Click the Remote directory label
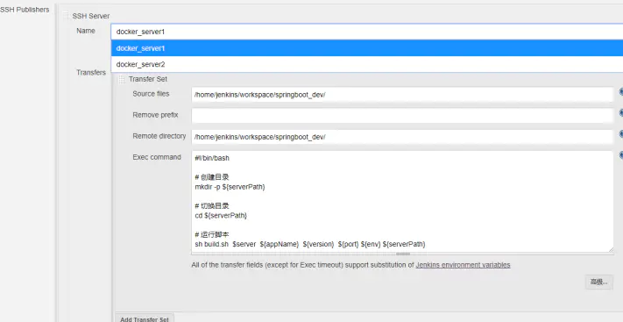Screen dimensions: 623x322 [x=159, y=136]
